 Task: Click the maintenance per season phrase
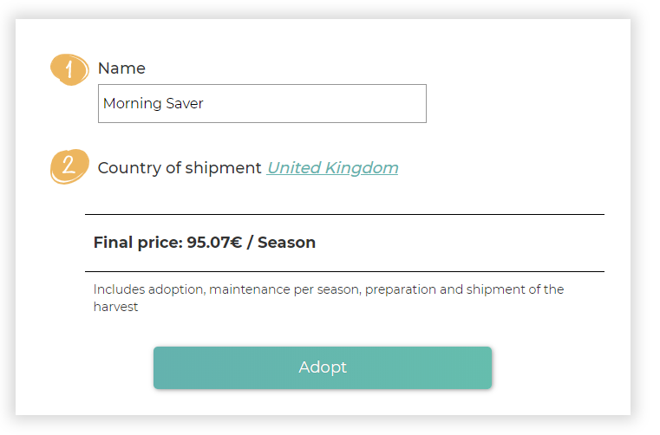(284, 289)
